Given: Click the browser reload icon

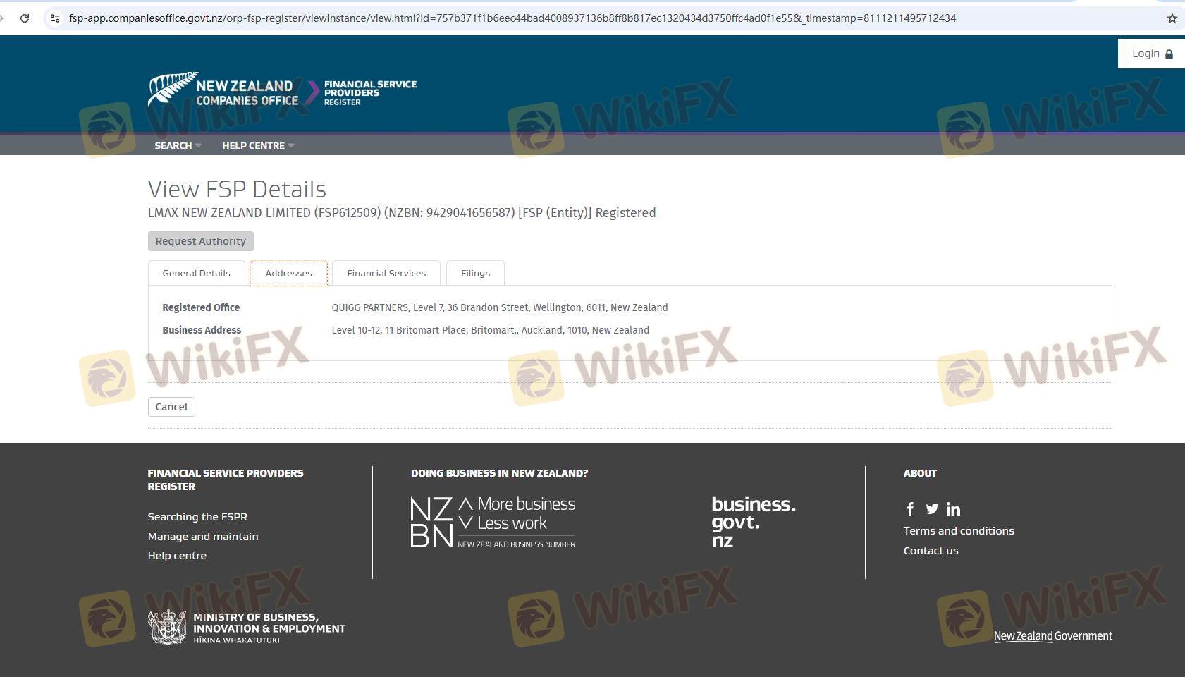Looking at the screenshot, I should pyautogui.click(x=25, y=18).
